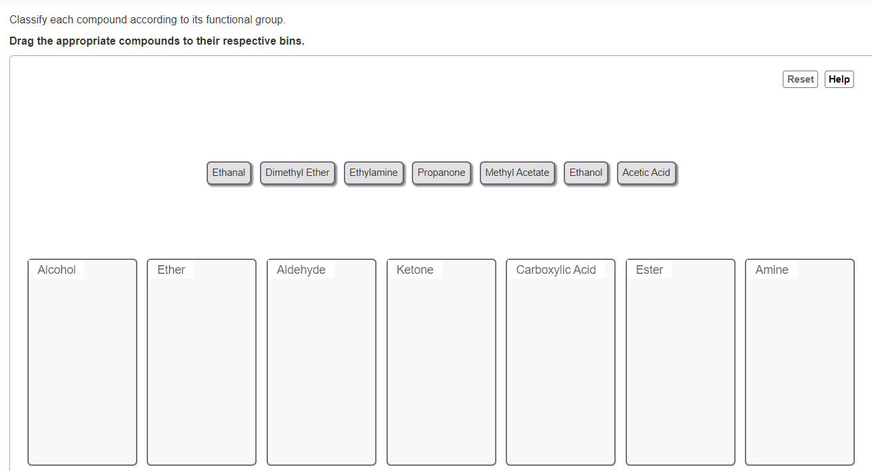Click the Reset button
Image resolution: width=872 pixels, height=471 pixels.
point(800,79)
